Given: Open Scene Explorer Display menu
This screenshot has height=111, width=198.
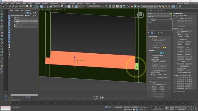Looking at the screenshot, I should pos(16,10).
